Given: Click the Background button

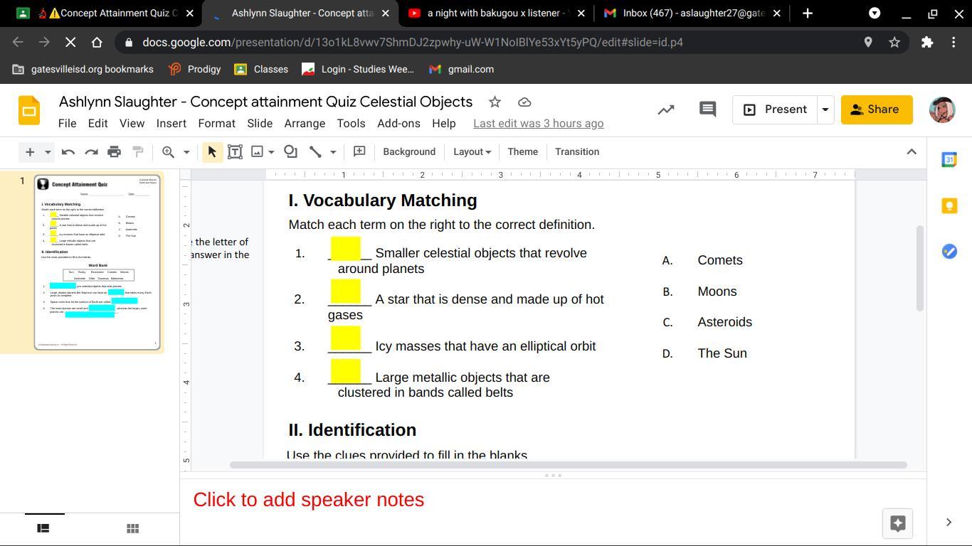Looking at the screenshot, I should [409, 151].
